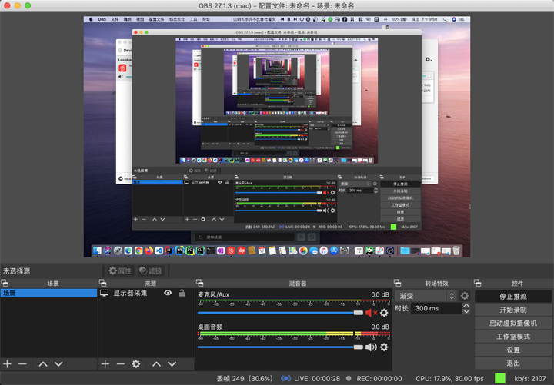Open transition properties gear next to 渐变
The height and width of the screenshot is (385, 554).
tap(465, 296)
